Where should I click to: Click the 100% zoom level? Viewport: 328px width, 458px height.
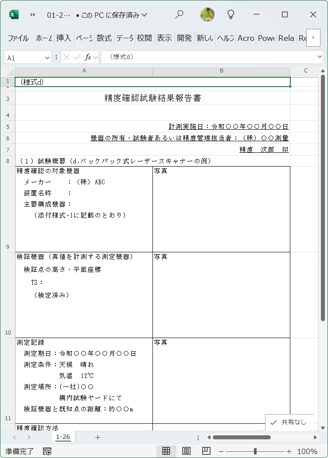click(307, 451)
